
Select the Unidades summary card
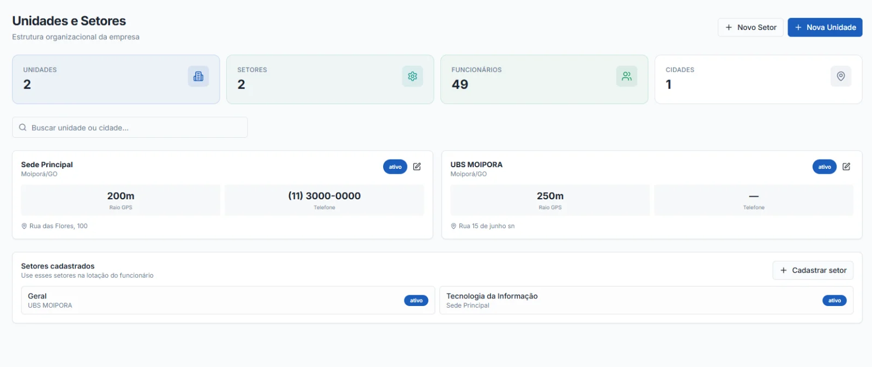coord(116,79)
